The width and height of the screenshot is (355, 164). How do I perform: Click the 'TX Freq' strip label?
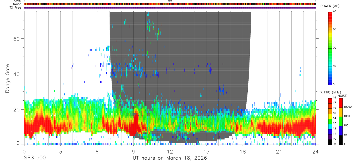(16, 8)
